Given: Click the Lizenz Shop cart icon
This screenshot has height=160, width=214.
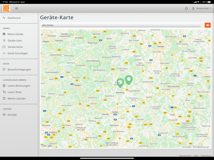Looking at the screenshot, I should pyautogui.click(x=4, y=92).
